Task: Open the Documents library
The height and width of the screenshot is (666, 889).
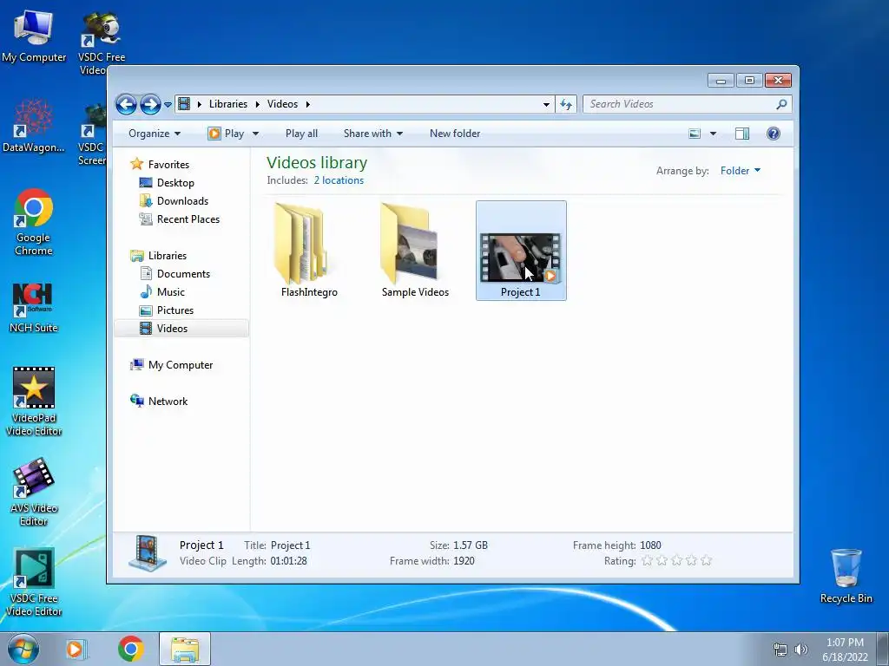Action: point(183,273)
